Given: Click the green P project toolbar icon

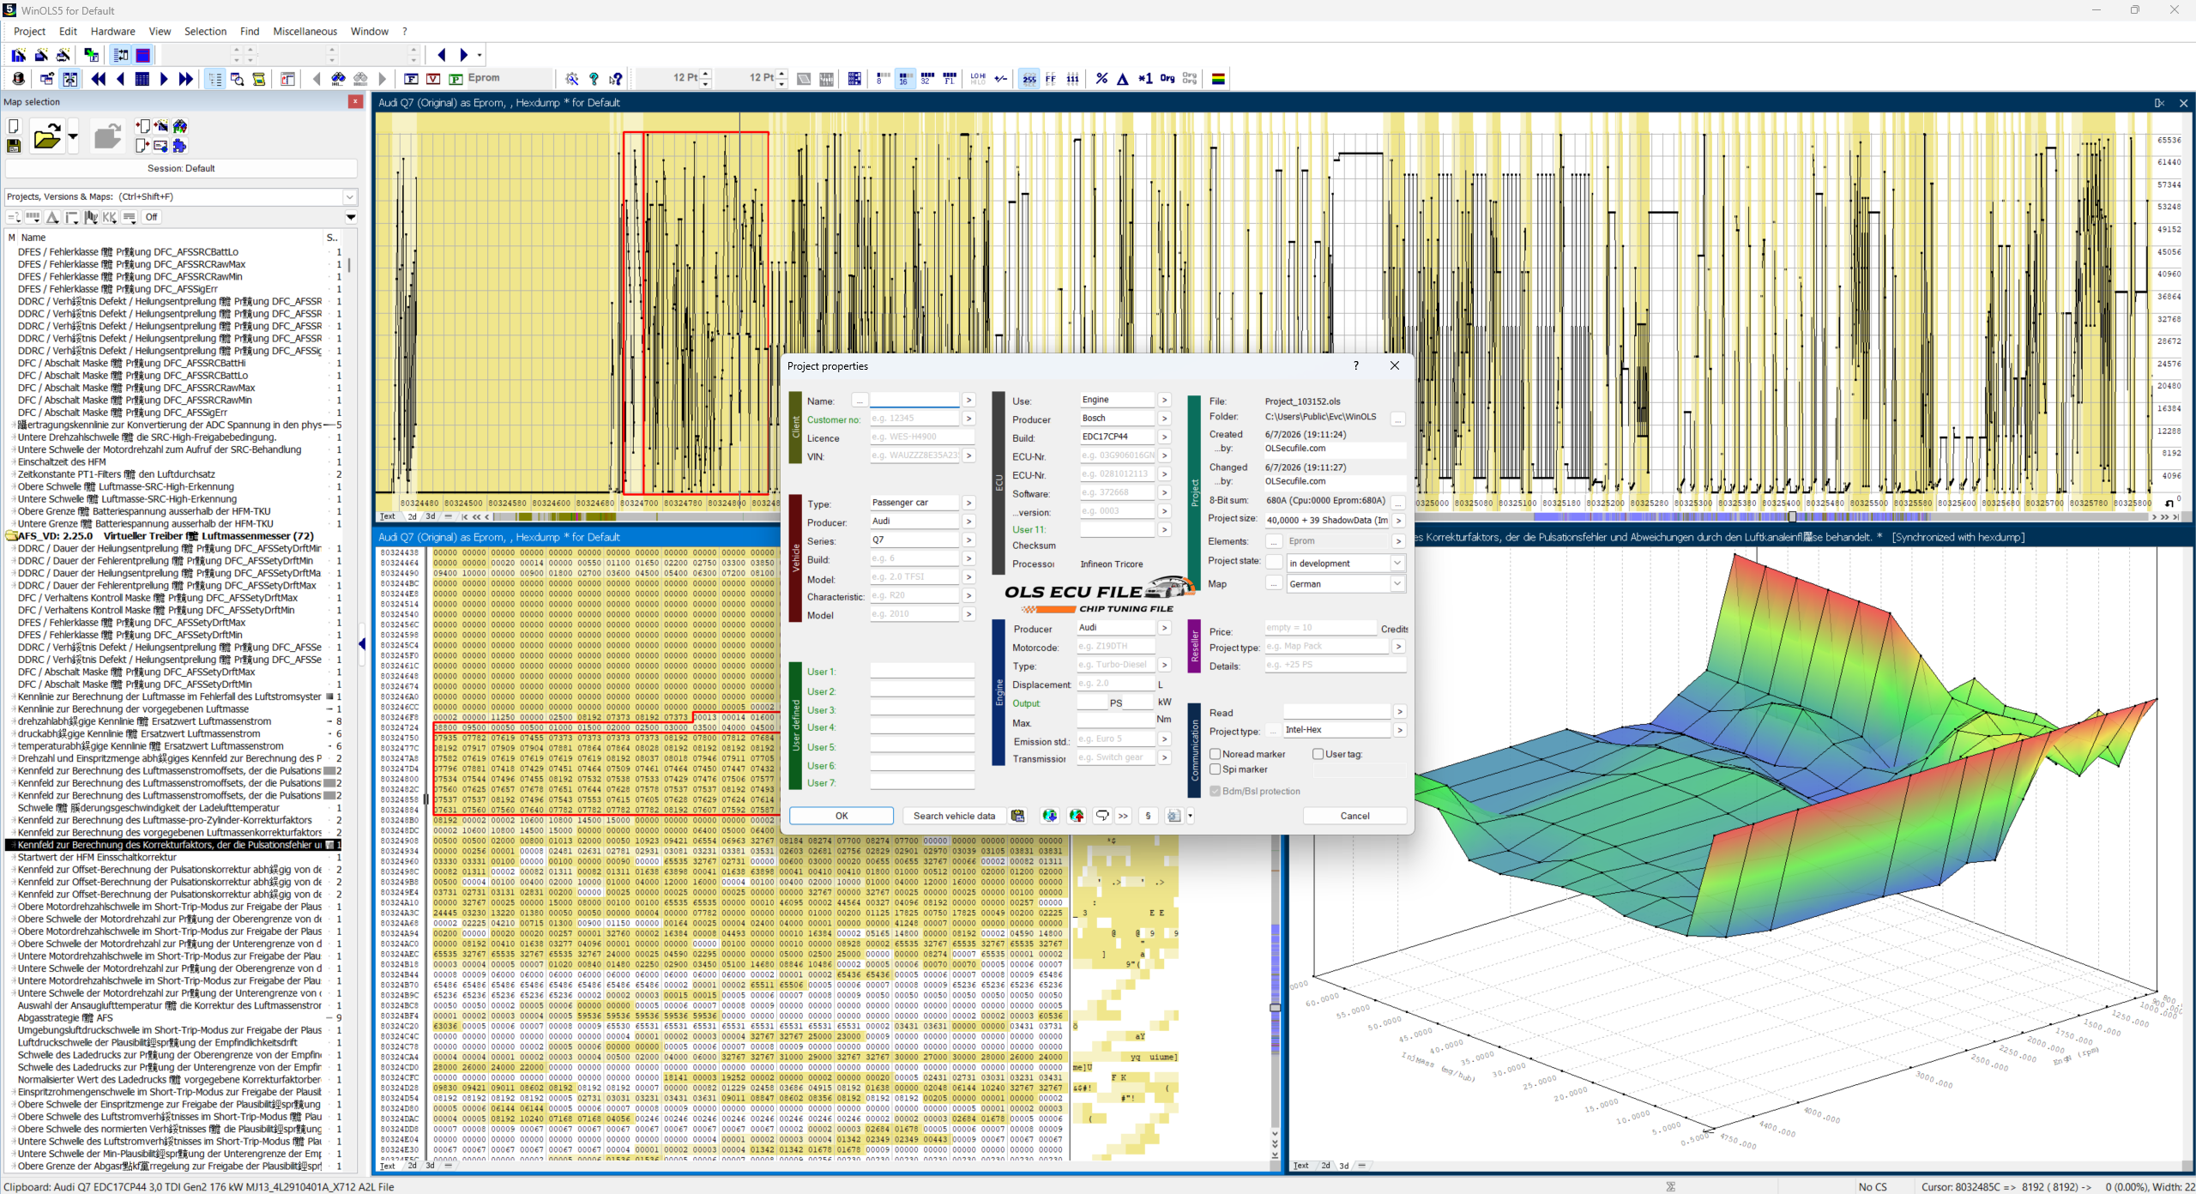Looking at the screenshot, I should pyautogui.click(x=456, y=79).
